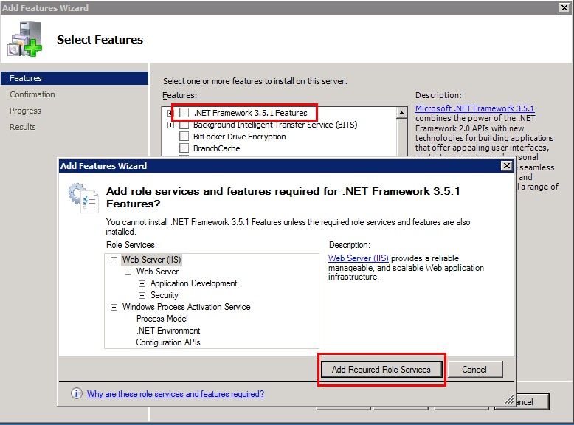
Task: Click the blue information icon near help link
Action: click(77, 393)
